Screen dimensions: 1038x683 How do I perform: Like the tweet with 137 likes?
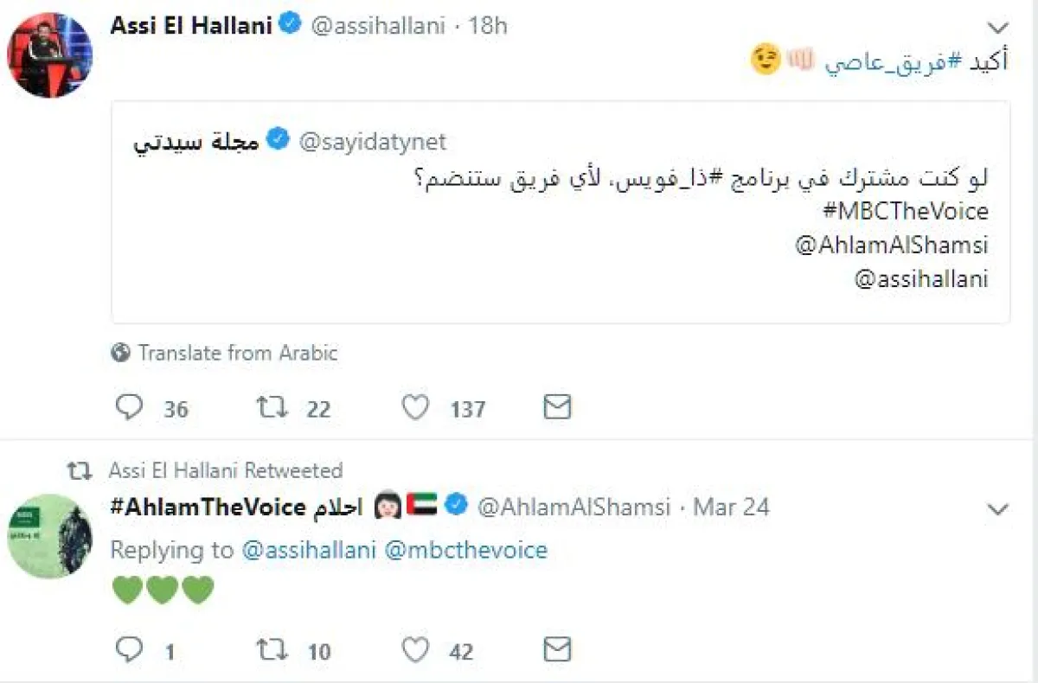tap(416, 407)
